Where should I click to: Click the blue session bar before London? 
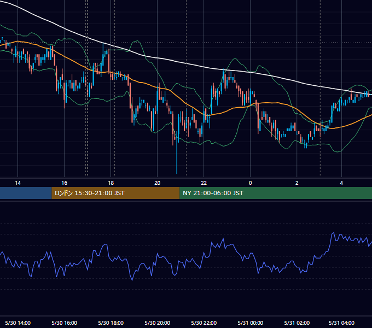click(x=26, y=193)
